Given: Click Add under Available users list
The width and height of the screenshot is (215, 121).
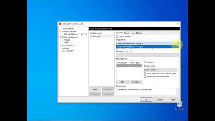Looking at the screenshot, I should click(x=95, y=89).
